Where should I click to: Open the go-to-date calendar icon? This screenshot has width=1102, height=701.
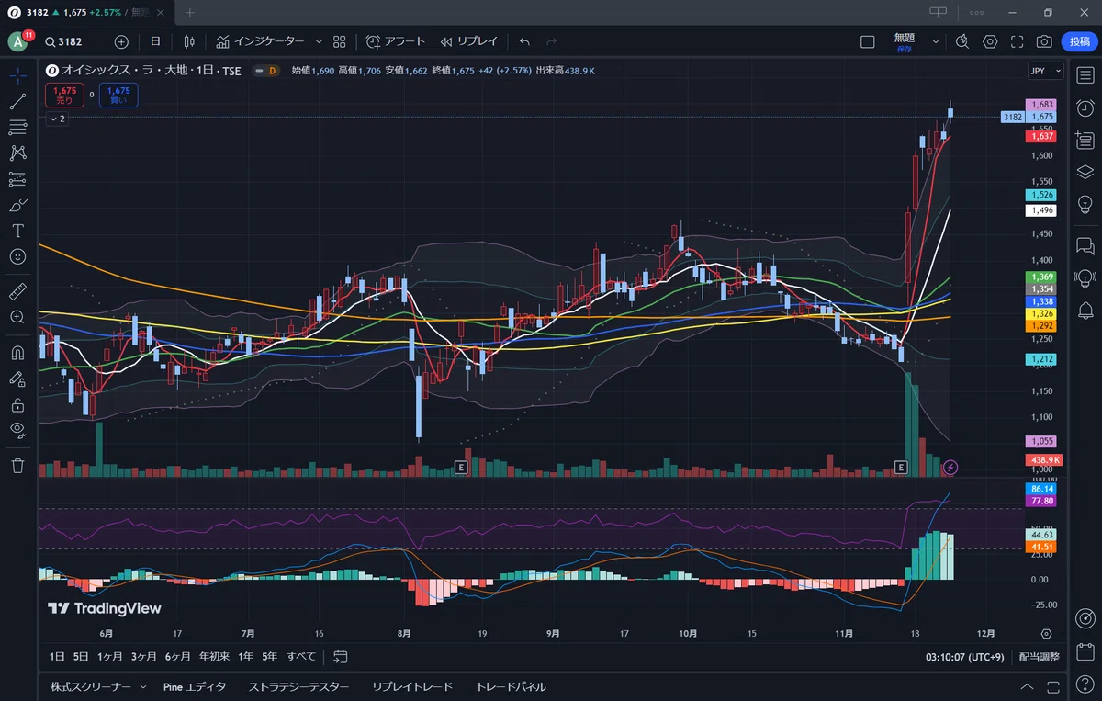click(341, 657)
